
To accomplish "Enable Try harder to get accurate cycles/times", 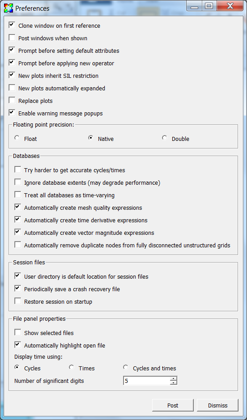I will (x=18, y=170).
